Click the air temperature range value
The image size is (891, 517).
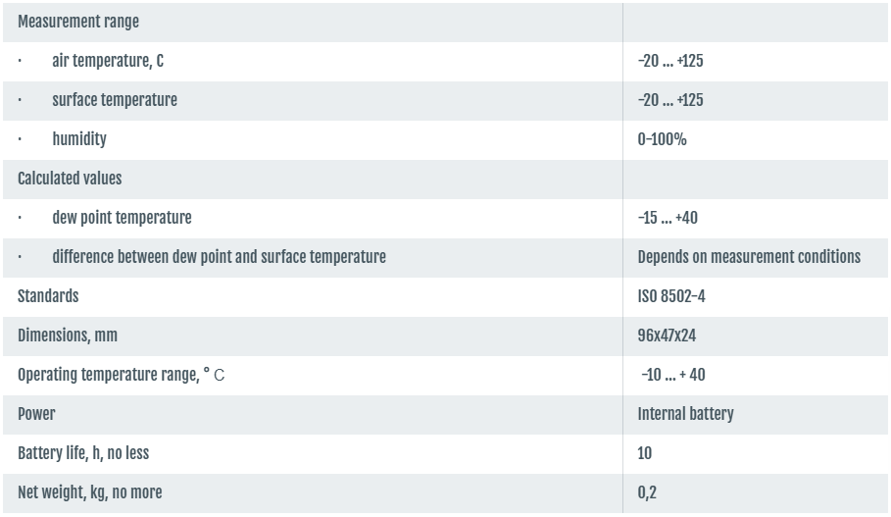[x=670, y=61]
